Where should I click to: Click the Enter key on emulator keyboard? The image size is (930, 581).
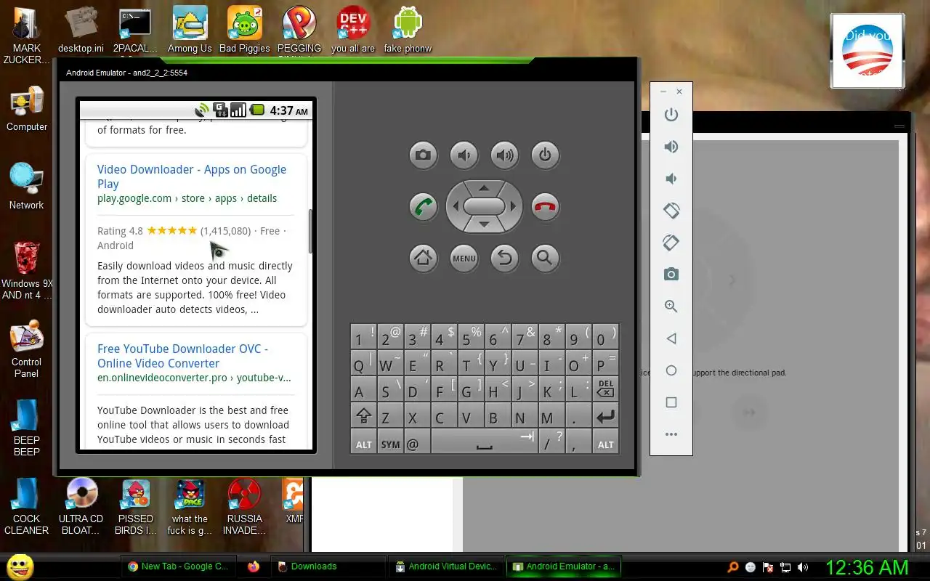(x=606, y=416)
